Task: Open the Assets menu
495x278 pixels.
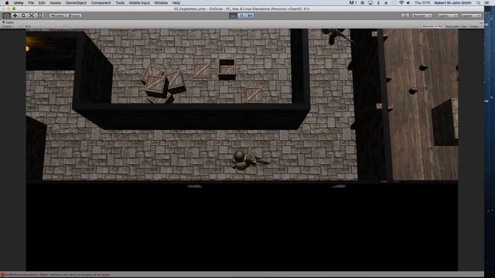Action: [55, 3]
